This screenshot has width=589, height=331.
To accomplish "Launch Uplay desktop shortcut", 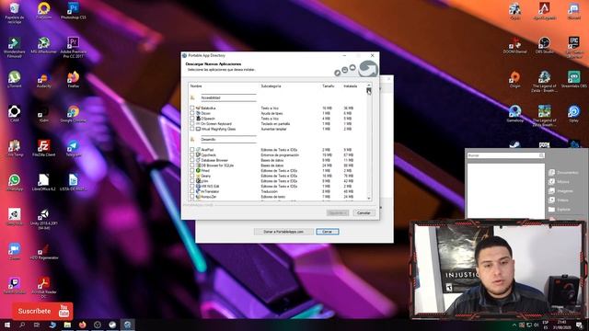I will pyautogui.click(x=573, y=113).
